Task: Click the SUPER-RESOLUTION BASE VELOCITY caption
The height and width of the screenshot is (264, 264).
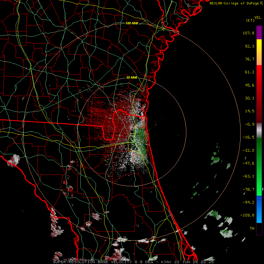Action: coord(92,262)
